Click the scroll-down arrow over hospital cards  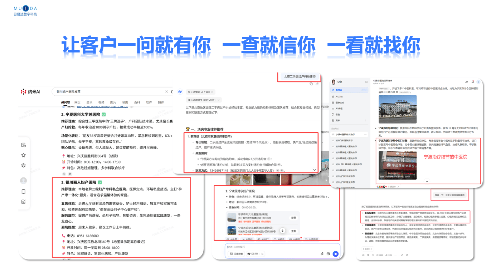click(282, 231)
